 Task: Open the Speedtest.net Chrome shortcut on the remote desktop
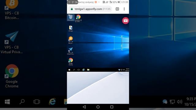pyautogui.click(x=78, y=18)
